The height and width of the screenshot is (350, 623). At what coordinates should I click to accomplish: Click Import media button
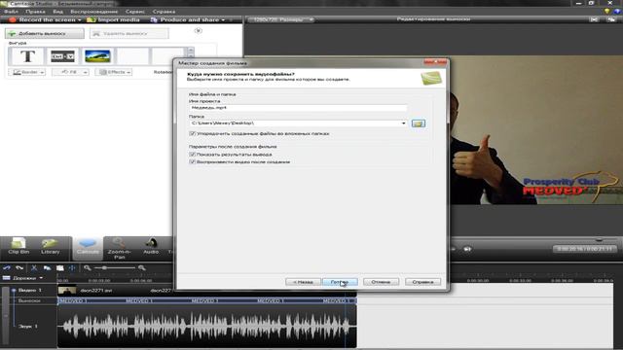pos(113,19)
